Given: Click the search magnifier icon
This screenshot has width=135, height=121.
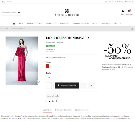Looking at the screenshot, I should coord(19,13).
